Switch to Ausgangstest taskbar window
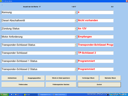The image size is (128, 96). (45, 95)
